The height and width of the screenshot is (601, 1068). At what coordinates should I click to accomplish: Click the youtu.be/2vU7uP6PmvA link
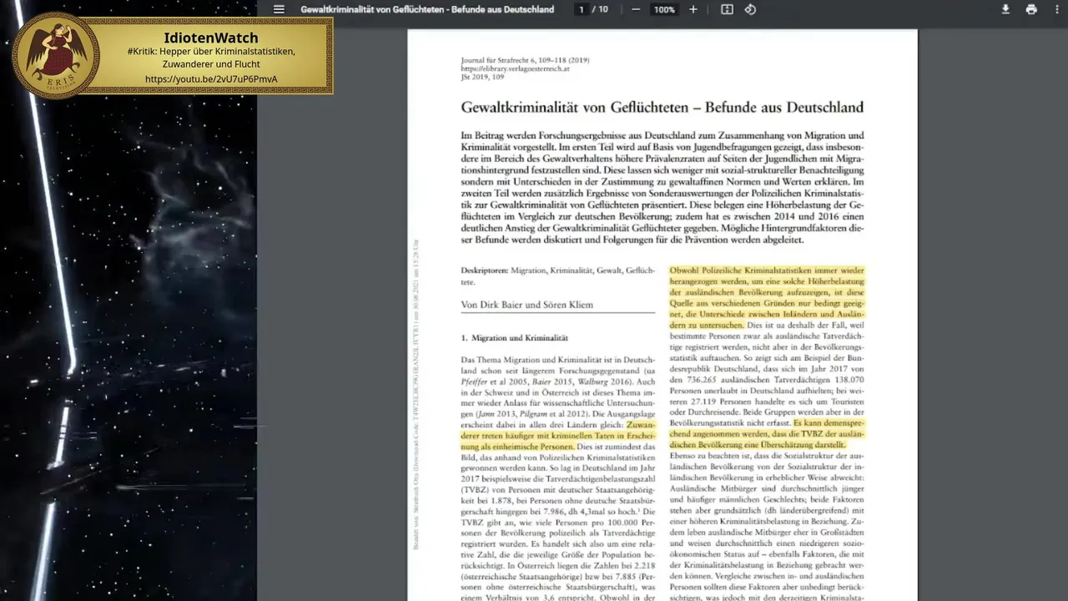coord(211,79)
